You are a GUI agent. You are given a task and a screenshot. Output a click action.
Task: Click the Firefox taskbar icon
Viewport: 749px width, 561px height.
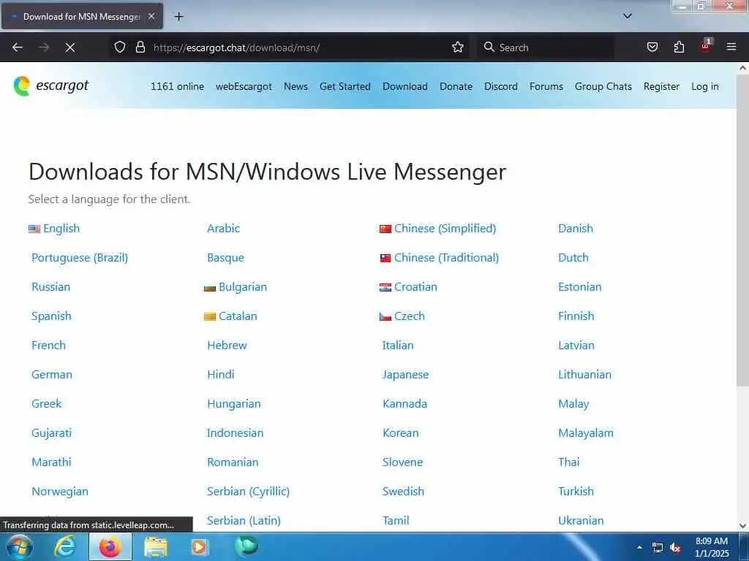110,546
